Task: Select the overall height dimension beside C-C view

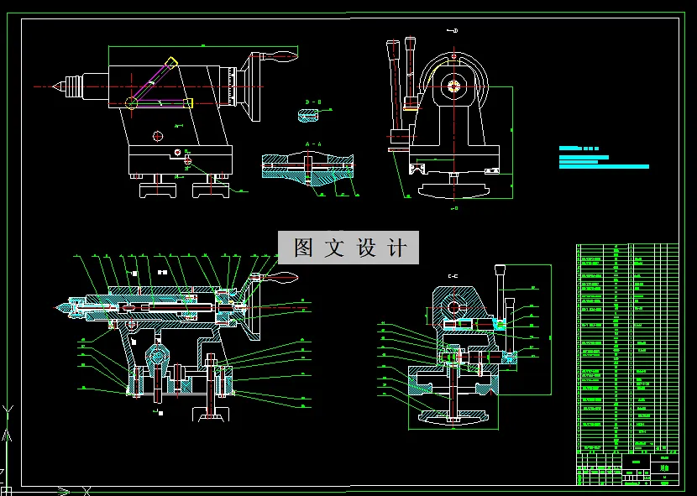Action: 551,330
